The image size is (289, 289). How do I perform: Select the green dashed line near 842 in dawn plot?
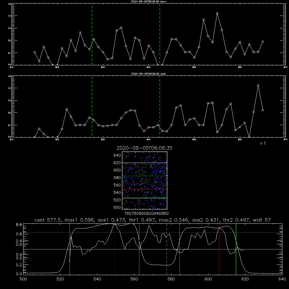tap(160, 34)
